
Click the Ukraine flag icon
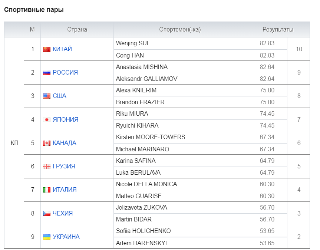pyautogui.click(x=46, y=237)
